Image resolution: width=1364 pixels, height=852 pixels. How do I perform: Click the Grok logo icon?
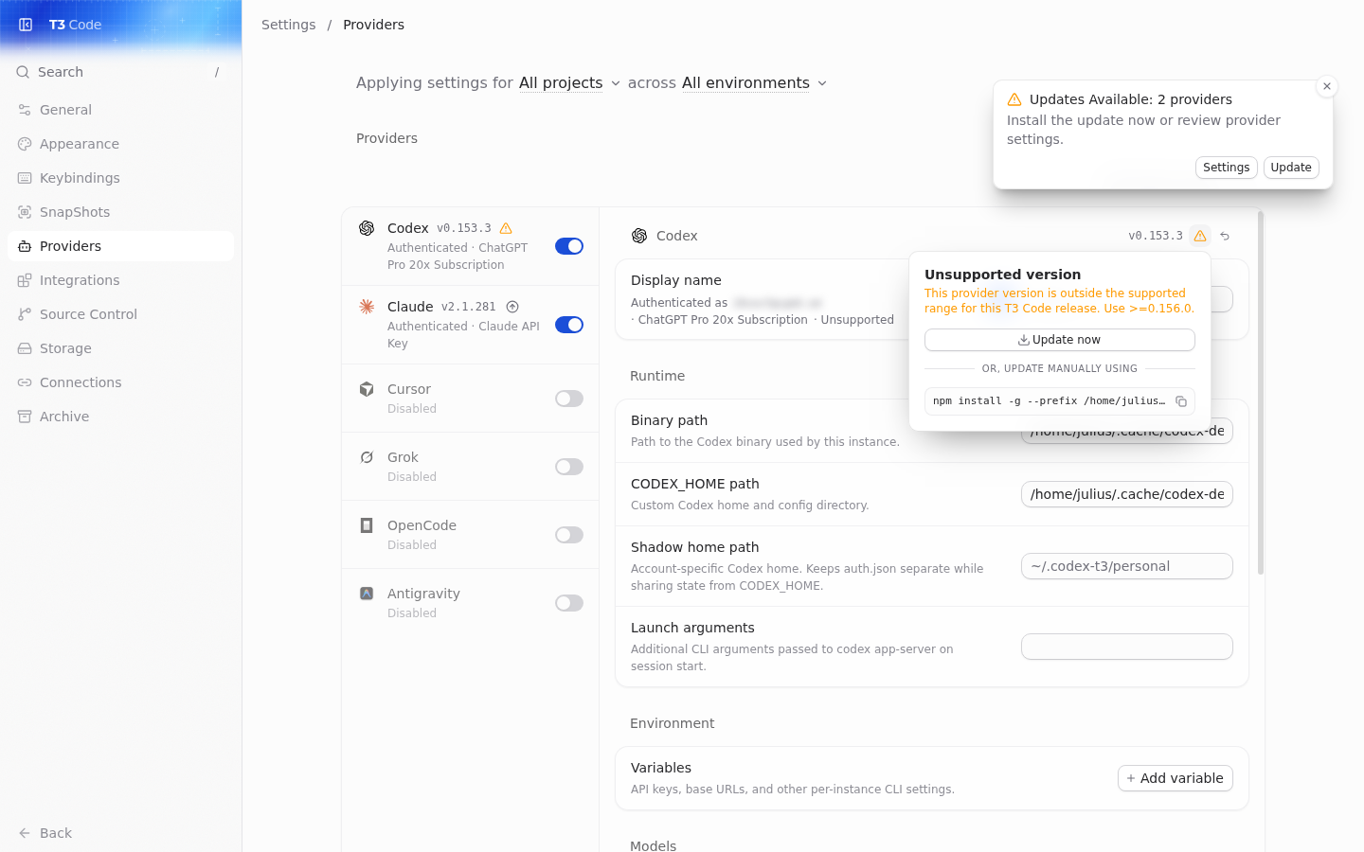(367, 457)
